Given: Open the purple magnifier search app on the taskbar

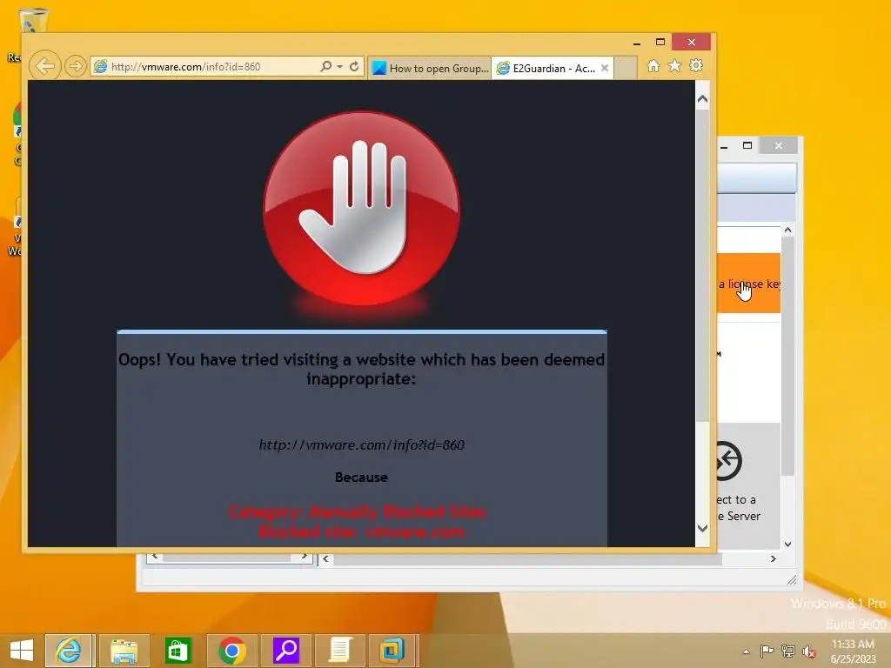Looking at the screenshot, I should [285, 651].
